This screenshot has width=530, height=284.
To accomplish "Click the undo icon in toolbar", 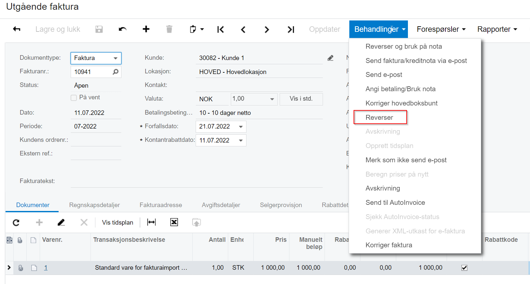I will 122,29.
